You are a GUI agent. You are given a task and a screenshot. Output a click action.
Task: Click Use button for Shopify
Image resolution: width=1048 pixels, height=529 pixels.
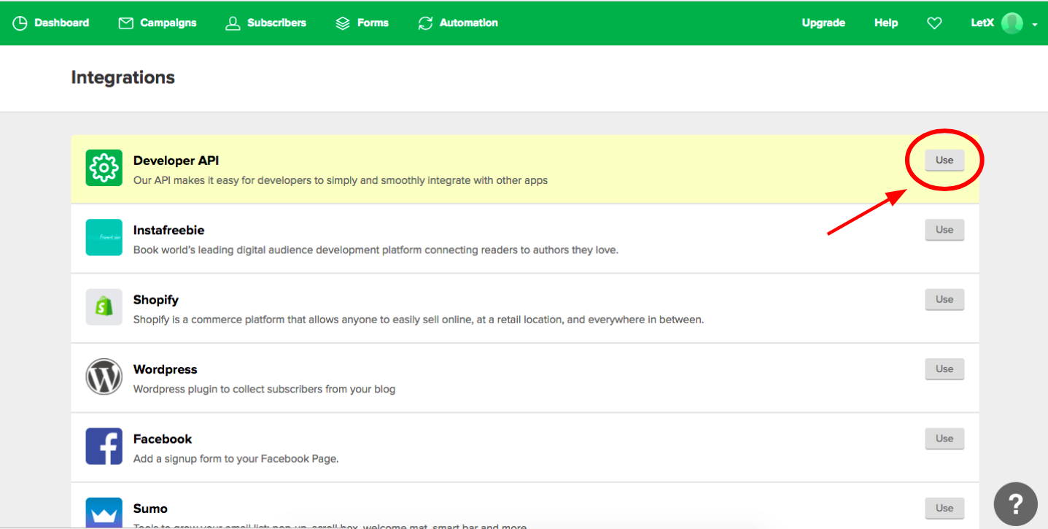944,300
